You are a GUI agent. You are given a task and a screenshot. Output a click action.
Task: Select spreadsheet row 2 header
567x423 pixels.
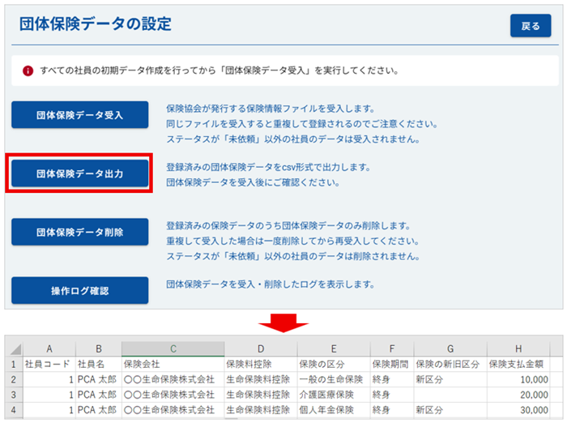coord(14,379)
